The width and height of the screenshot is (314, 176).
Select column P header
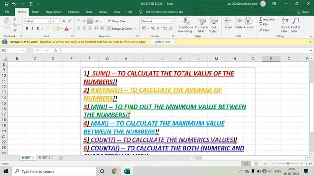(x=271, y=59)
